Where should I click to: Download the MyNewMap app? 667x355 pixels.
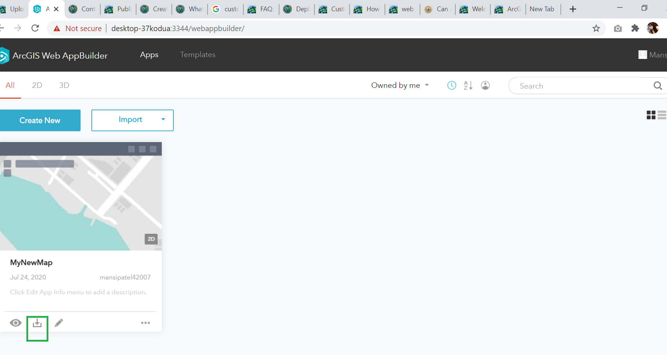tap(37, 323)
